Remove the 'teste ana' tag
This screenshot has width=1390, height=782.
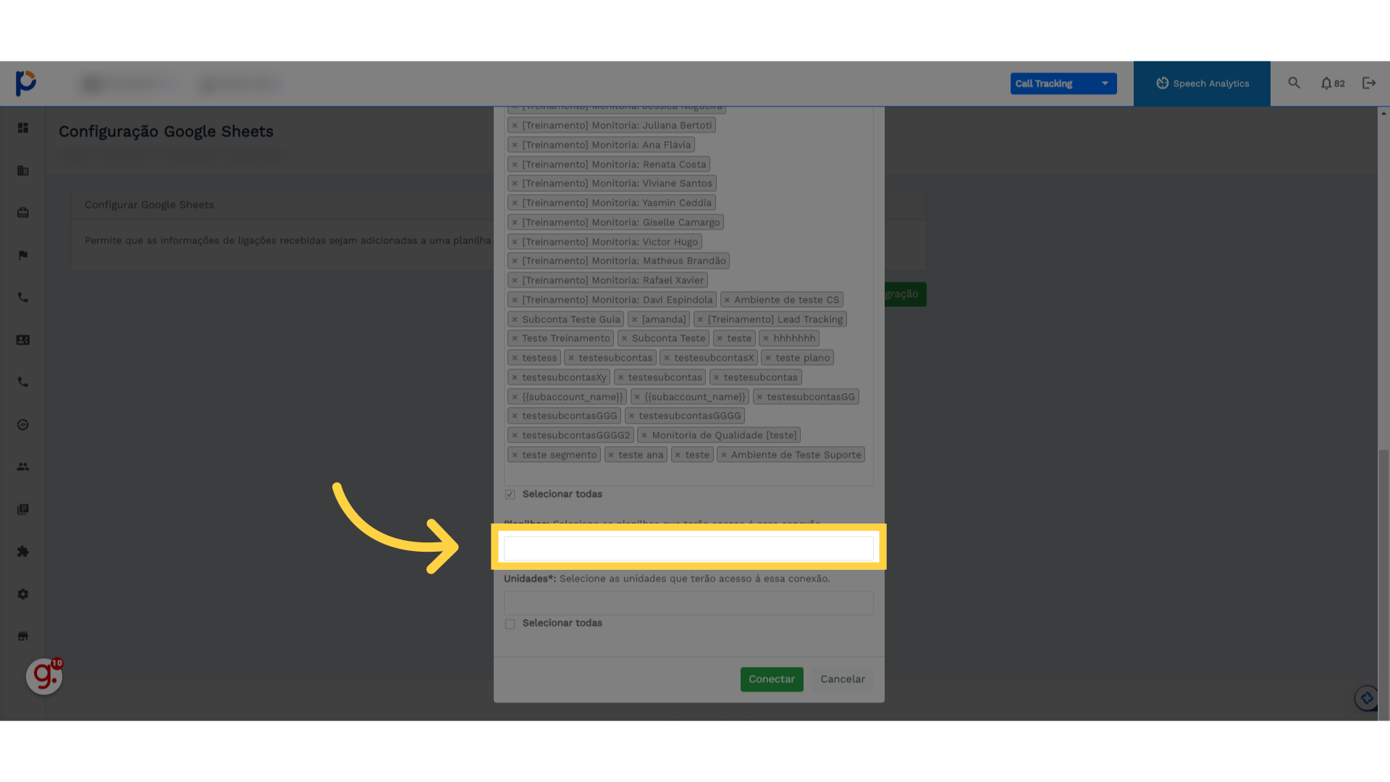[x=611, y=455]
